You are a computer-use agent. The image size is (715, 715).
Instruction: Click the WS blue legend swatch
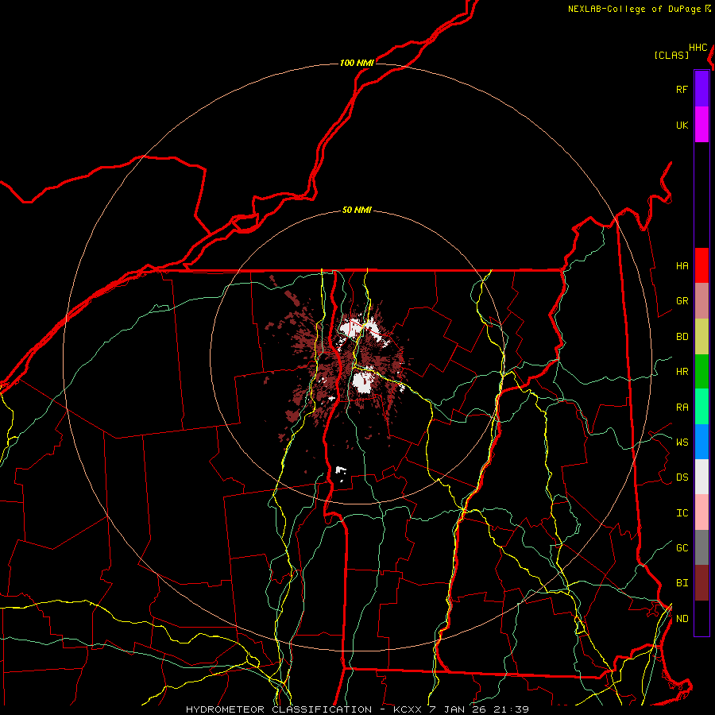tap(701, 442)
